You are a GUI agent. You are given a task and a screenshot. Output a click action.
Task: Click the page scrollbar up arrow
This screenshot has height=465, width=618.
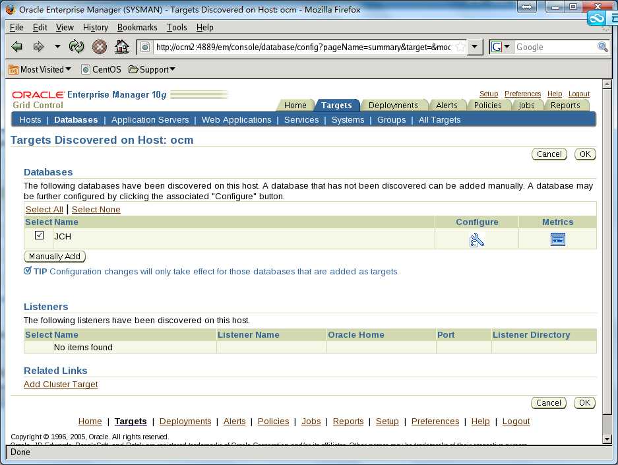pyautogui.click(x=607, y=84)
